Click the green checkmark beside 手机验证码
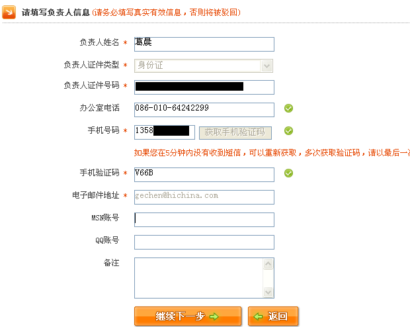Screen dimensions: 410x327 [288, 173]
